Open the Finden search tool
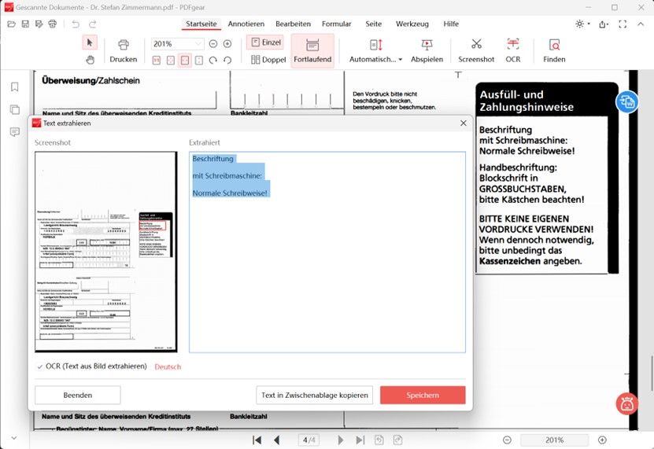 coord(554,51)
